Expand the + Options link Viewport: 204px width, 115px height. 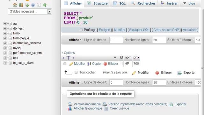pos(68,53)
